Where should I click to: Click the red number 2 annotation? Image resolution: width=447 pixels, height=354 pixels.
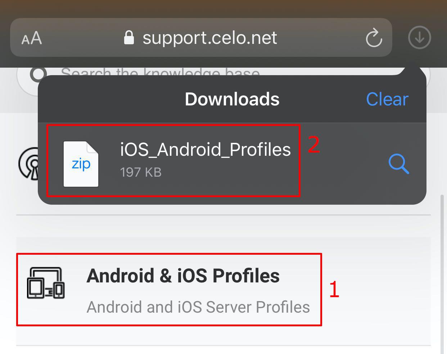point(313,145)
